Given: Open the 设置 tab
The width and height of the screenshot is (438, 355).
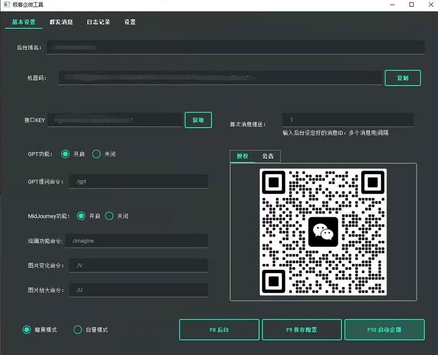Looking at the screenshot, I should 130,22.
